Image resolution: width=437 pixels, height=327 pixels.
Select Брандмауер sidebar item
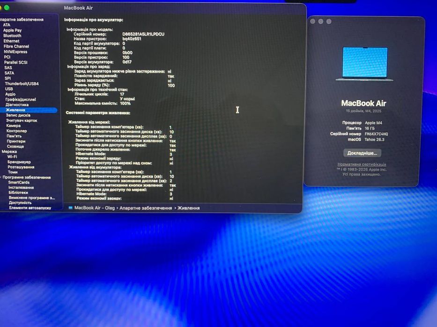point(19,162)
